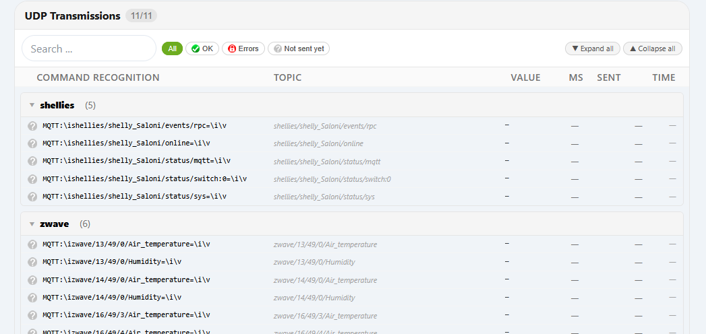The width and height of the screenshot is (706, 334).
Task: Click topic shellies/shelly_Saloni/events/rpc
Action: pyautogui.click(x=325, y=126)
